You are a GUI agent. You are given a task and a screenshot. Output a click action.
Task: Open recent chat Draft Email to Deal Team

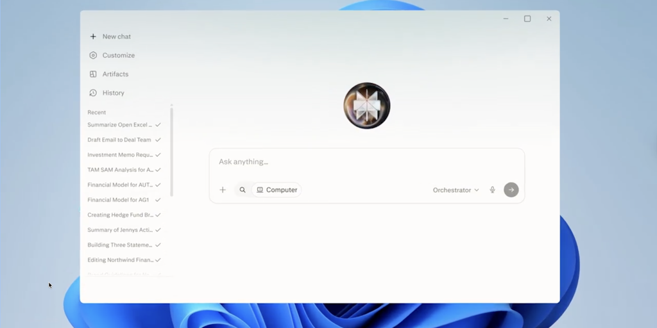coord(119,140)
